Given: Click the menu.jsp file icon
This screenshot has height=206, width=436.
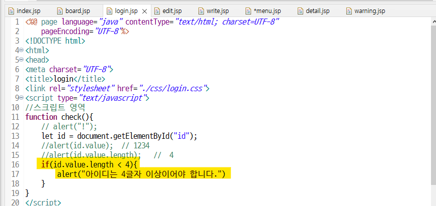Looking at the screenshot, I should 248,11.
